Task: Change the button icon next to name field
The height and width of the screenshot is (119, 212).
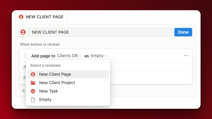Action: [x=23, y=32]
